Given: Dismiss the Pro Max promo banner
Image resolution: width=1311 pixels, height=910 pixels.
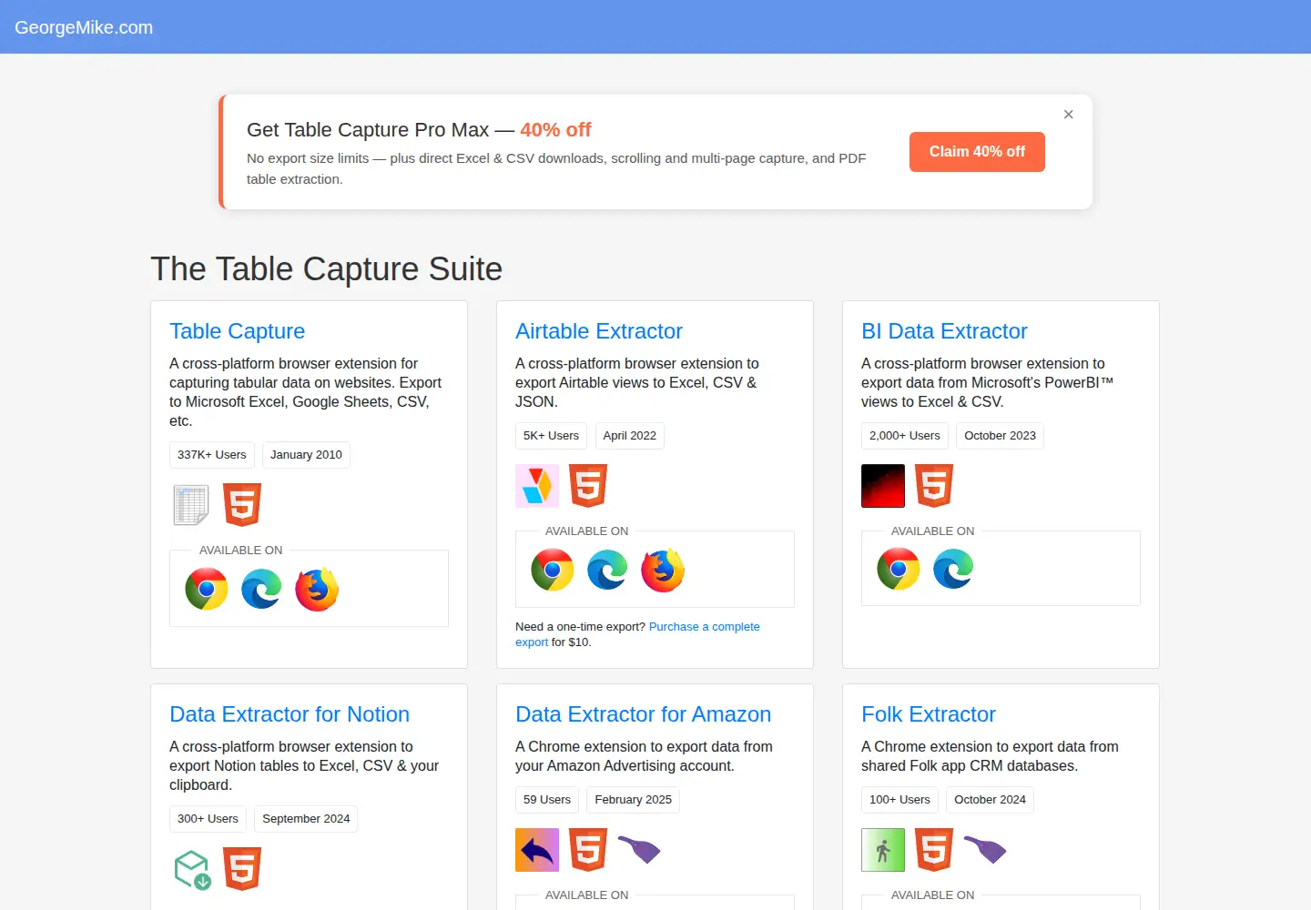Looking at the screenshot, I should (1069, 115).
